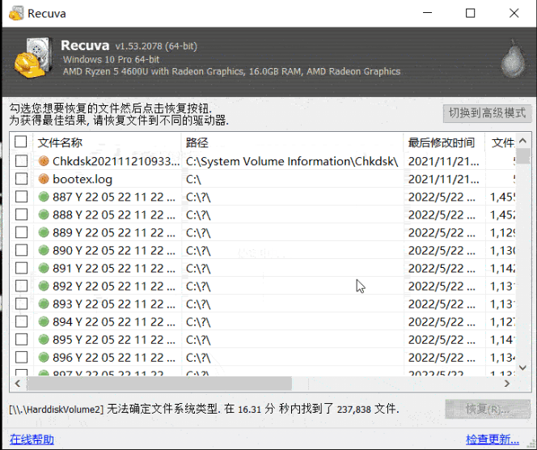Click the C:\ path of bootex.log
This screenshot has height=450, width=537.
pos(193,179)
